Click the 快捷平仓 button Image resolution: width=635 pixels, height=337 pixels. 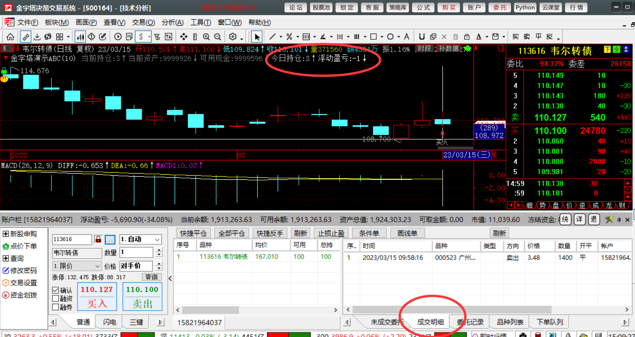[x=193, y=233]
